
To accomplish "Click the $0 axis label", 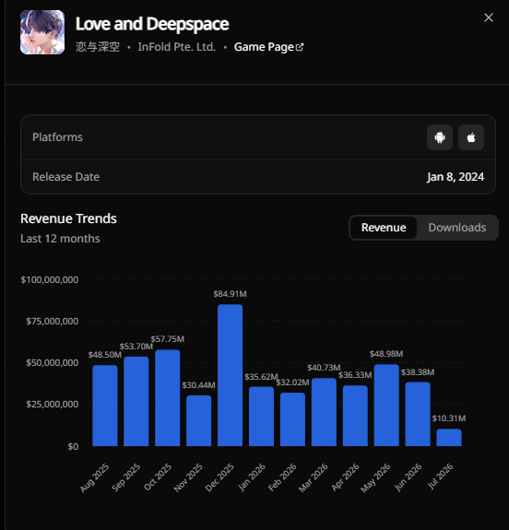I will click(73, 446).
